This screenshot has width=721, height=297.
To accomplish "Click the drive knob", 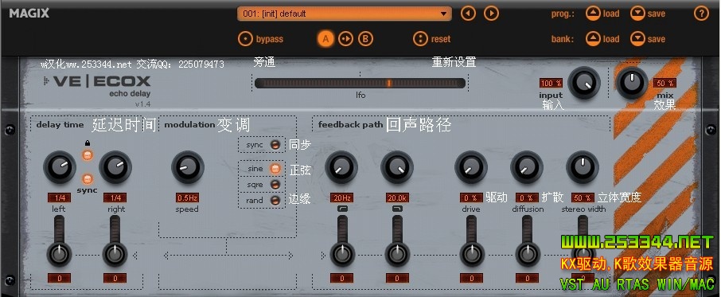I will pyautogui.click(x=471, y=167).
